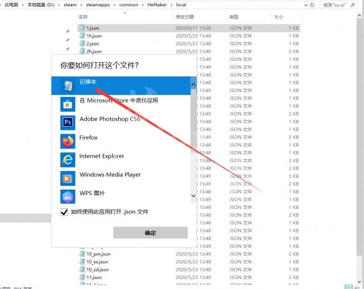
Task: Click the search "local" input field
Action: (335, 5)
